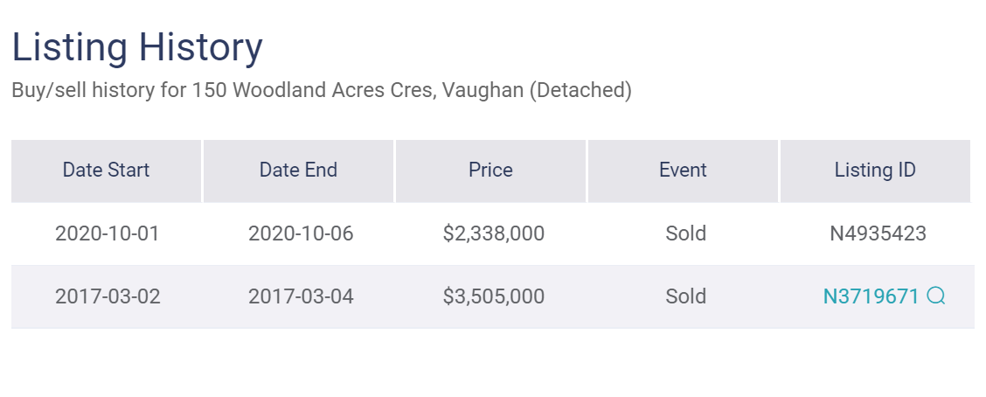Click the magnifier icon next to N3719671
The image size is (986, 397).
(x=935, y=296)
